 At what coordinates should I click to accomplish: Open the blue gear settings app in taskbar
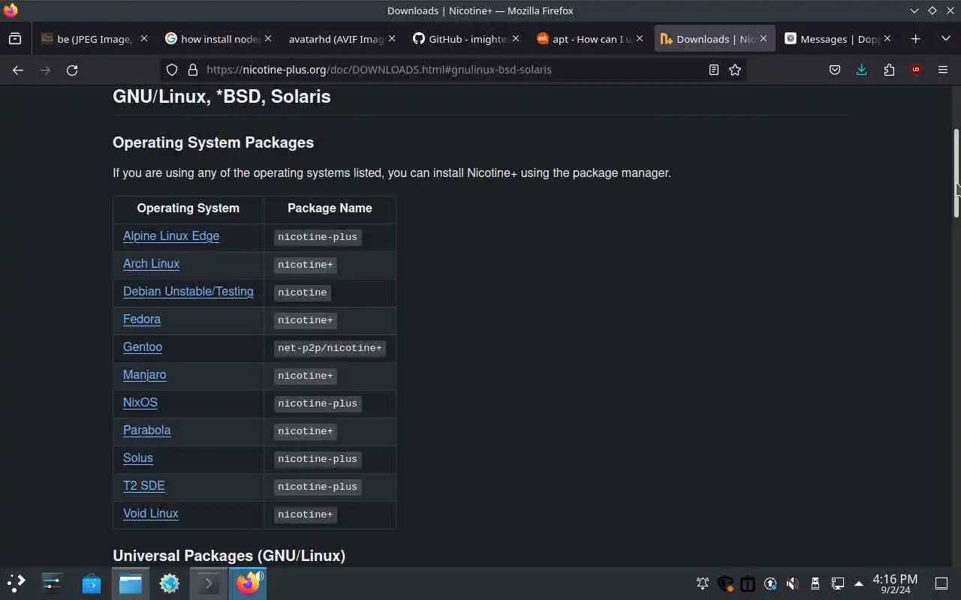point(170,583)
